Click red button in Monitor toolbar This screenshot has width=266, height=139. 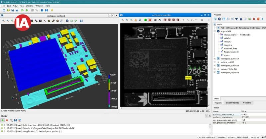pos(7,120)
